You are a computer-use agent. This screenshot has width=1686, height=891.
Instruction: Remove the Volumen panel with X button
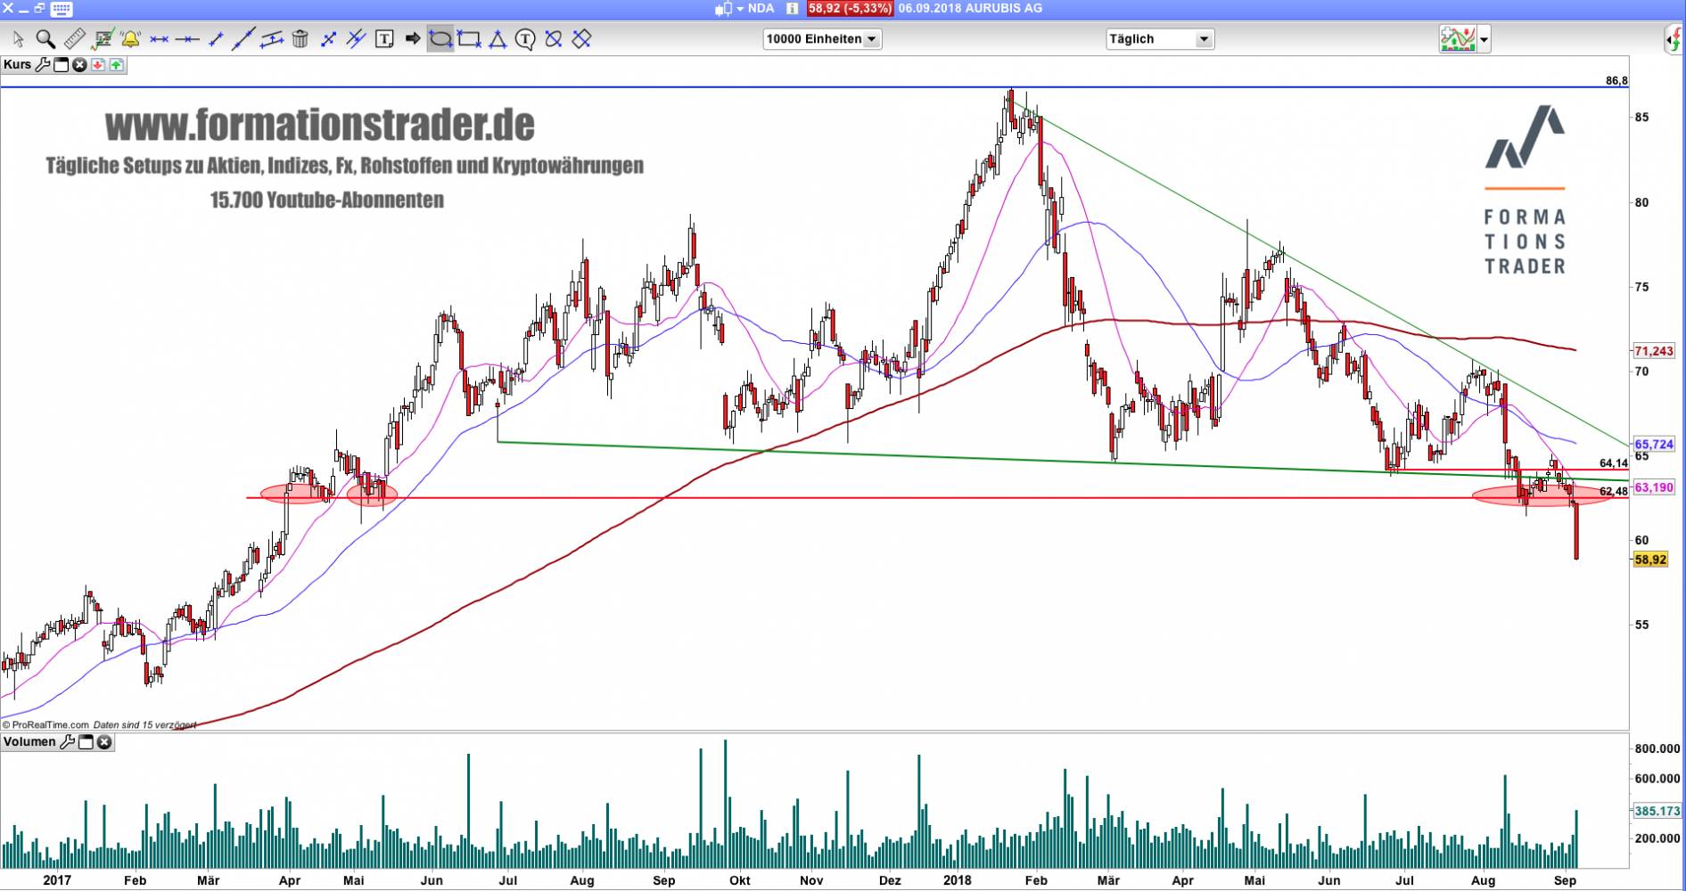pos(104,742)
